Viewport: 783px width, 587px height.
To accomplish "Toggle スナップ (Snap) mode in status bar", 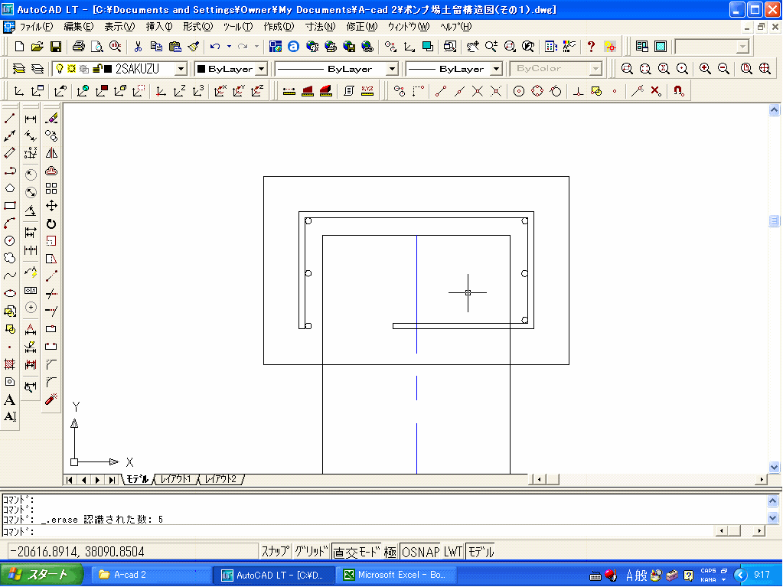I will tap(275, 552).
